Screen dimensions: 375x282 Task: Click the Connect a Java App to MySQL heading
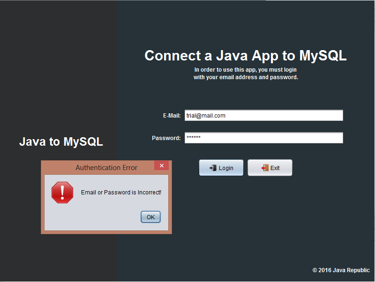pyautogui.click(x=246, y=56)
